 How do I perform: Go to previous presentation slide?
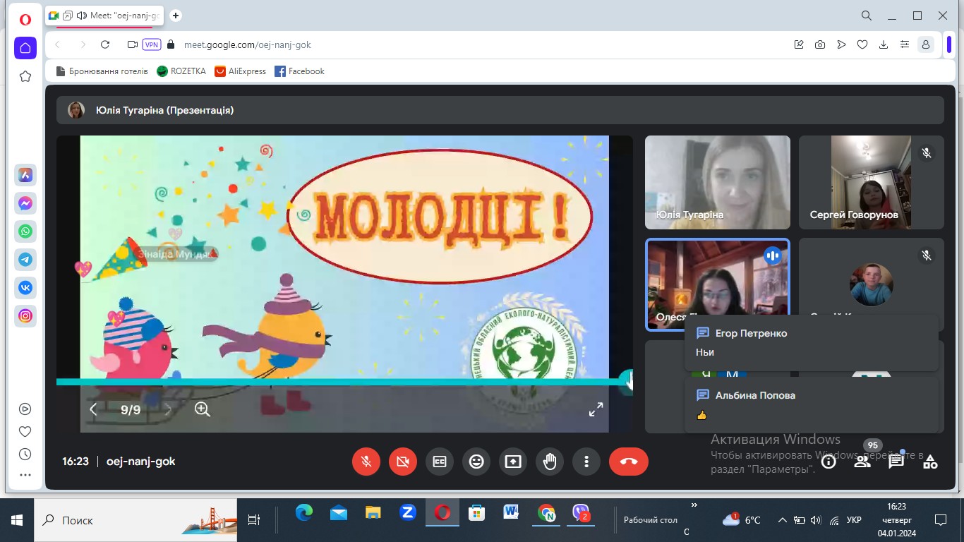[93, 409]
